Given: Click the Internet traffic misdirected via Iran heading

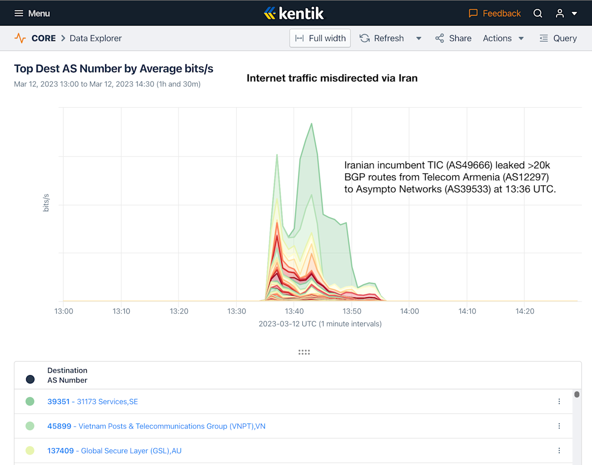Looking at the screenshot, I should [332, 78].
